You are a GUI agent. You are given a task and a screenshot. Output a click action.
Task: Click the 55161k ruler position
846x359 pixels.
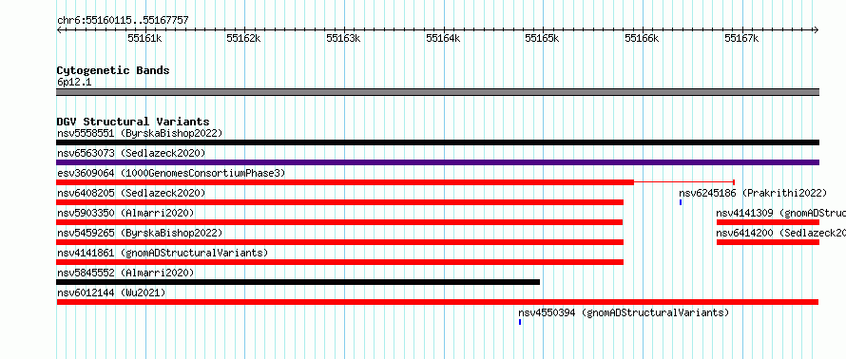[x=145, y=38]
